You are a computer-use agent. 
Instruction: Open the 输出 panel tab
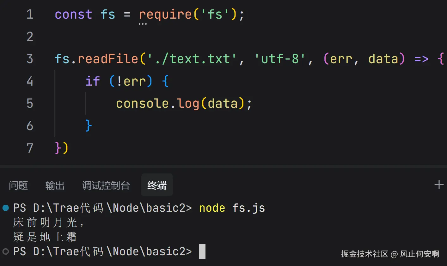pos(55,185)
